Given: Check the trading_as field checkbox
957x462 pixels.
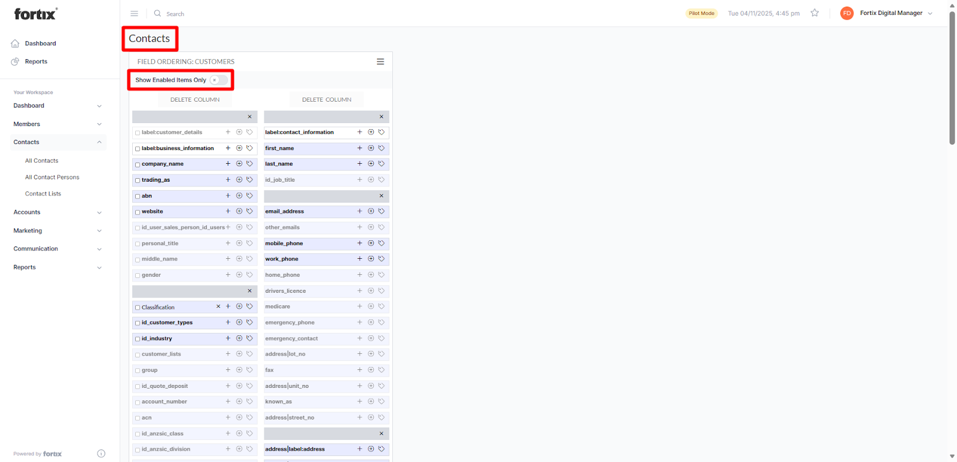Looking at the screenshot, I should pos(138,180).
